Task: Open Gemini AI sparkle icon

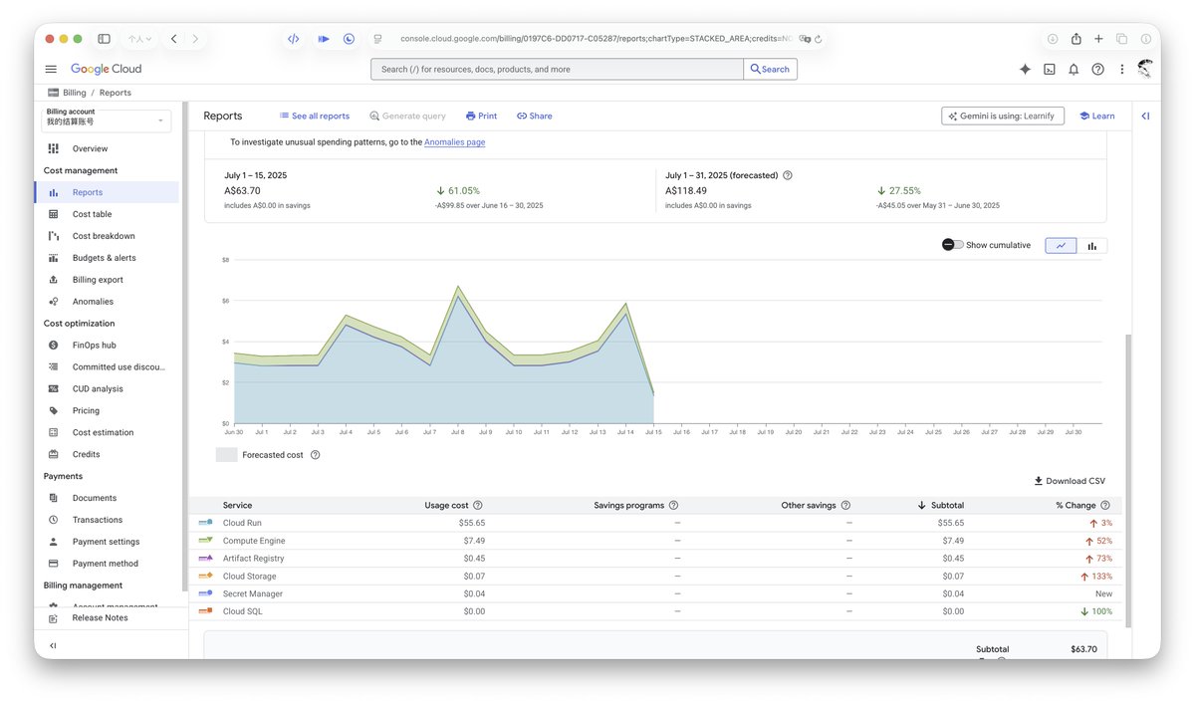Action: (x=1025, y=69)
